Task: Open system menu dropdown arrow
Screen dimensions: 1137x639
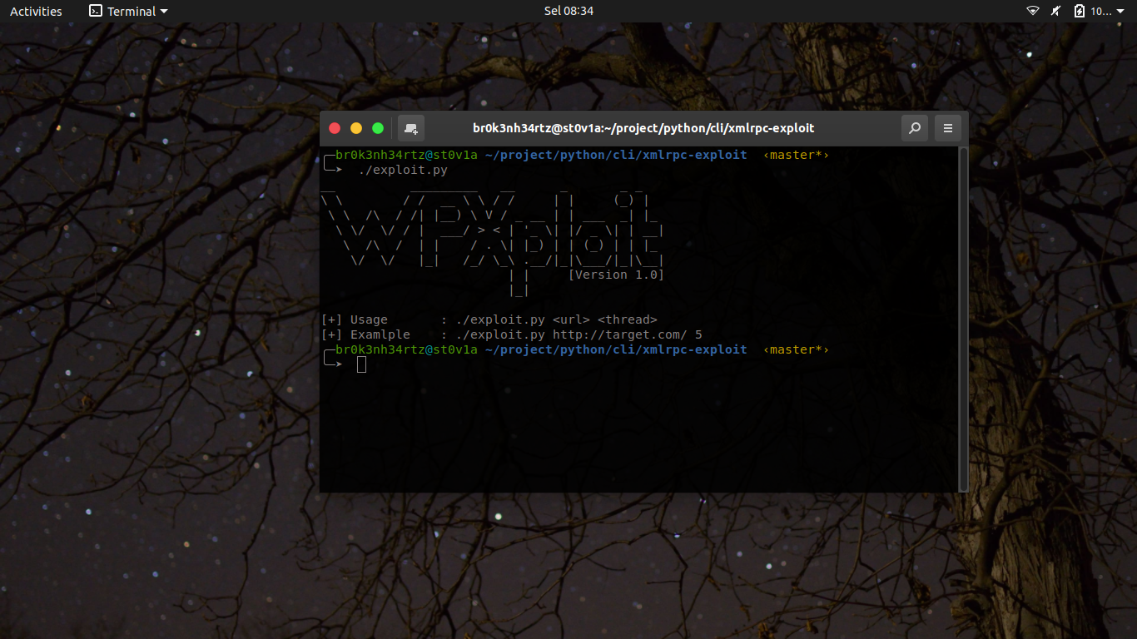Action: click(1120, 12)
